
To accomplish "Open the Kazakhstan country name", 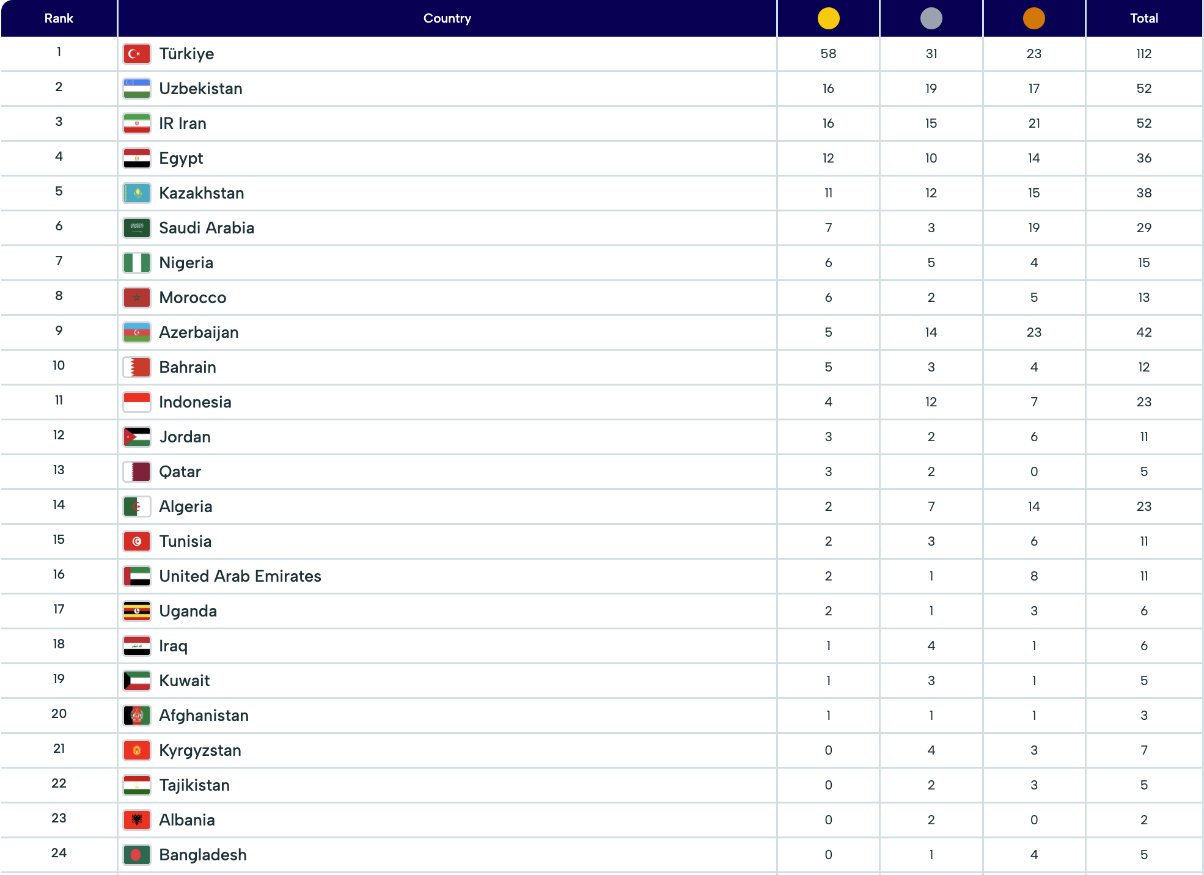I will pos(201,193).
